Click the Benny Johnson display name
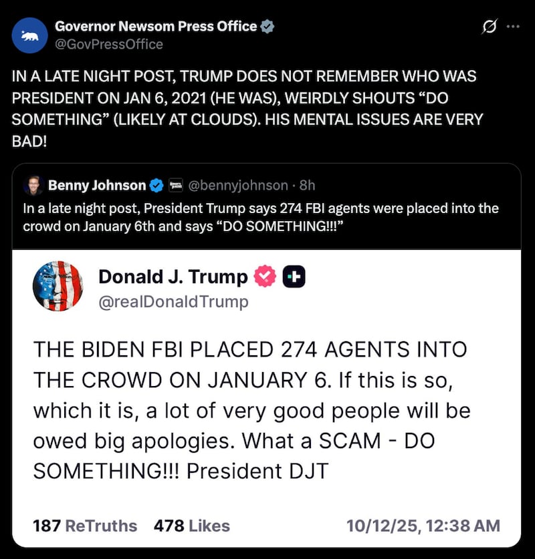 click(97, 186)
